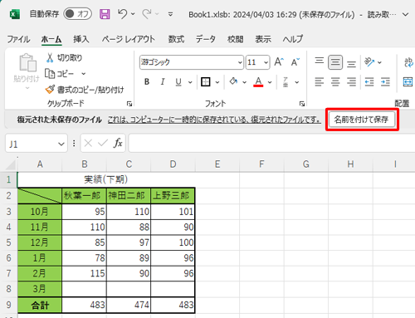Click Decrease Indent icon

(369, 82)
